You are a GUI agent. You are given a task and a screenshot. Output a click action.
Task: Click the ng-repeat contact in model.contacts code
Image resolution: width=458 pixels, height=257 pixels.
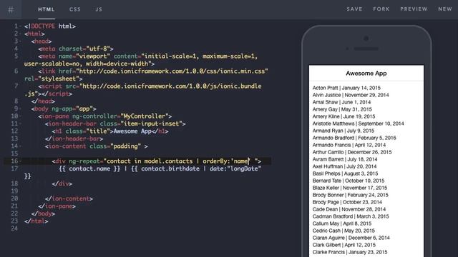point(156,161)
